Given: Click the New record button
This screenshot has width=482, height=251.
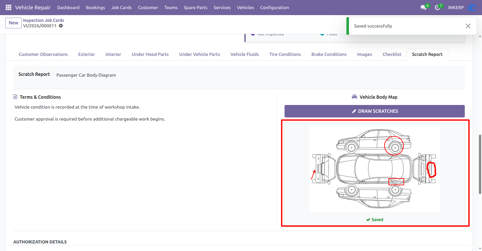Looking at the screenshot, I should click(14, 23).
